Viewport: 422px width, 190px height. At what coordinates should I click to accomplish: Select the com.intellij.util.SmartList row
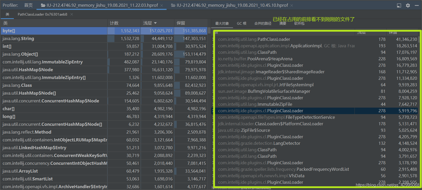[104, 179]
